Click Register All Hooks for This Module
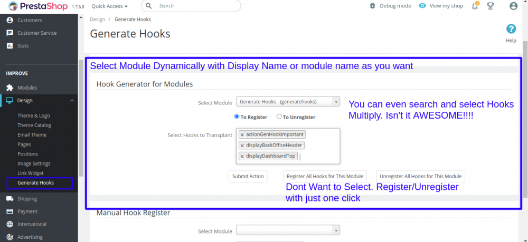Screen dimensions: 528x242 pyautogui.click(x=325, y=176)
